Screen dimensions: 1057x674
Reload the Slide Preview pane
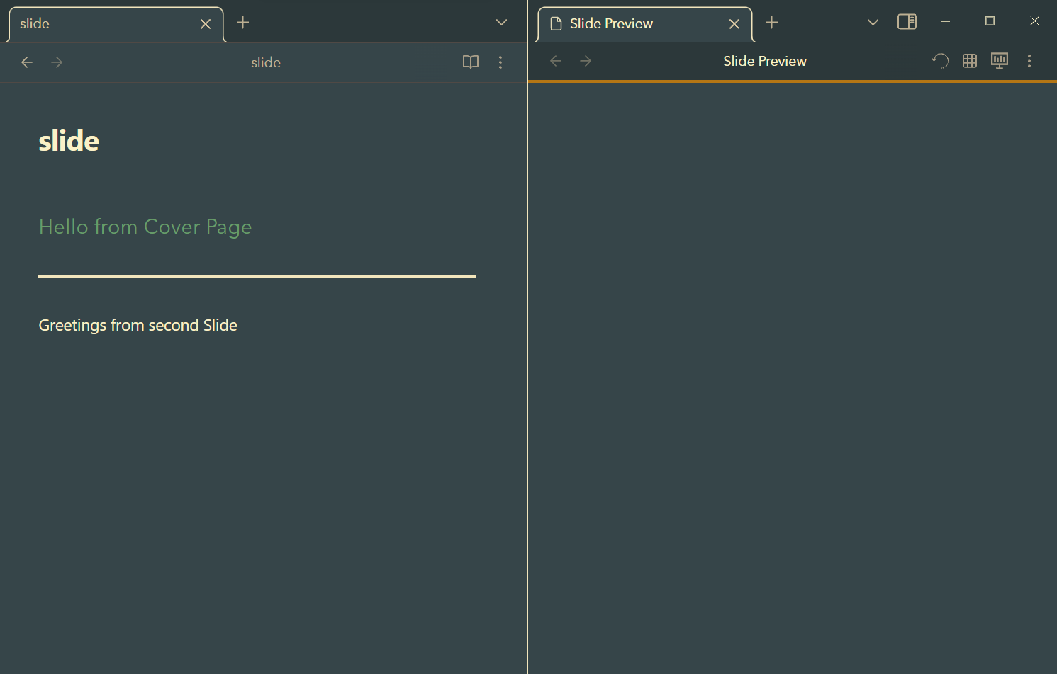coord(940,61)
